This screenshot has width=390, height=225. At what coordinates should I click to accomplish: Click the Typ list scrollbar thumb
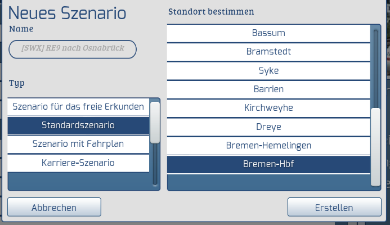pos(155,121)
